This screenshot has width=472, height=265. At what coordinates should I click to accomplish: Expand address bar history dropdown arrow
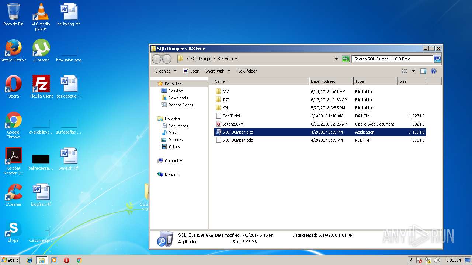point(336,59)
